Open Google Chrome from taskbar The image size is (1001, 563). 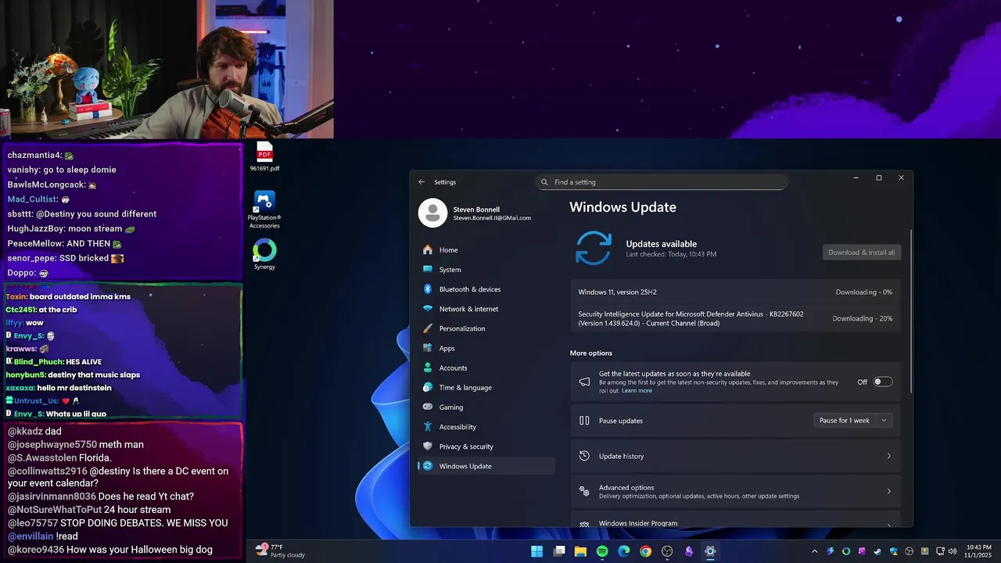tap(645, 551)
